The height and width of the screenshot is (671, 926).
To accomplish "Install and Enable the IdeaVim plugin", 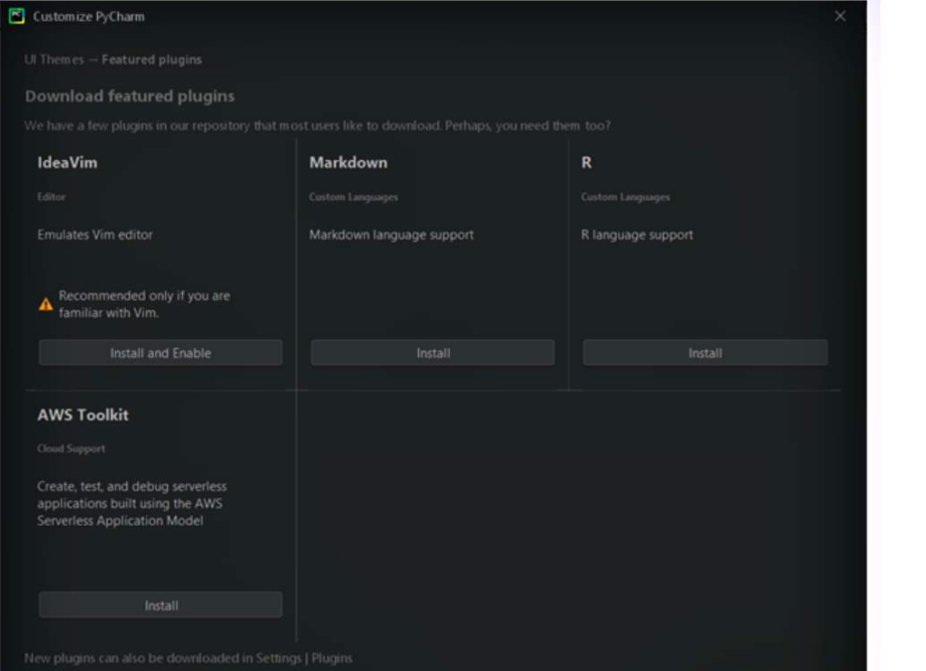I will [x=161, y=353].
